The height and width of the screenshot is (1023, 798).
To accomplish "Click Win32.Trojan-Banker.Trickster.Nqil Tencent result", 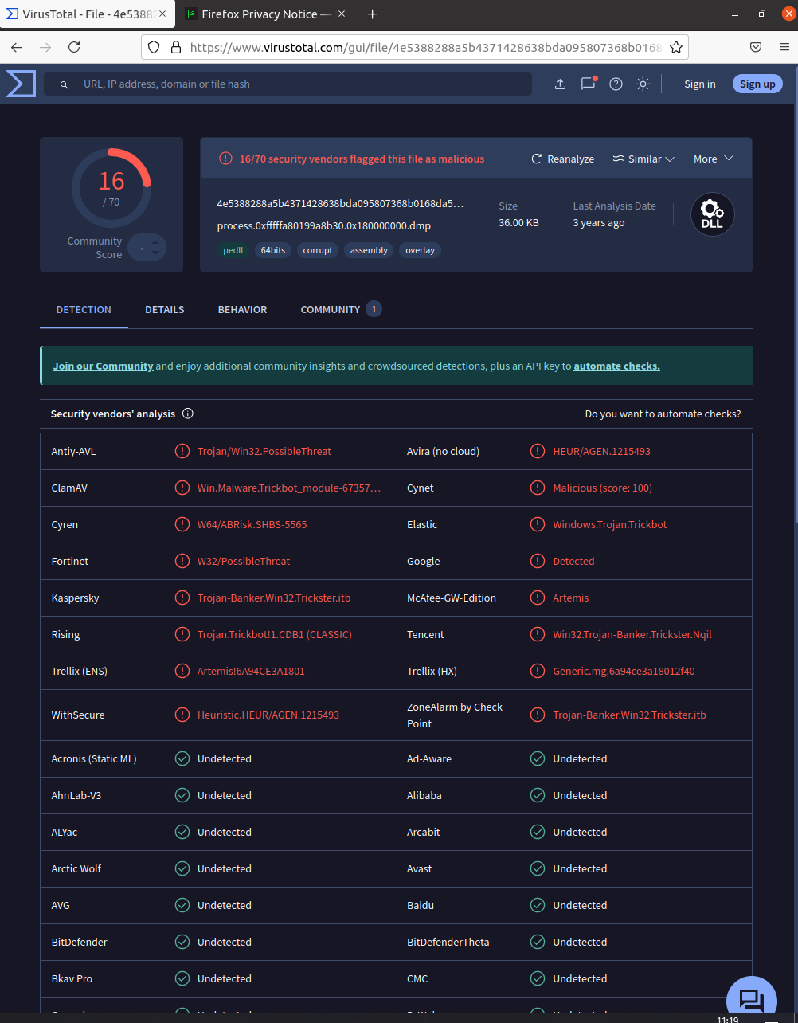I will [x=632, y=634].
